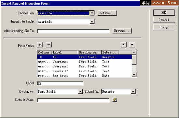The image size is (179, 118).
Task: Open the Submit As dropdown
Action: pos(133,91)
